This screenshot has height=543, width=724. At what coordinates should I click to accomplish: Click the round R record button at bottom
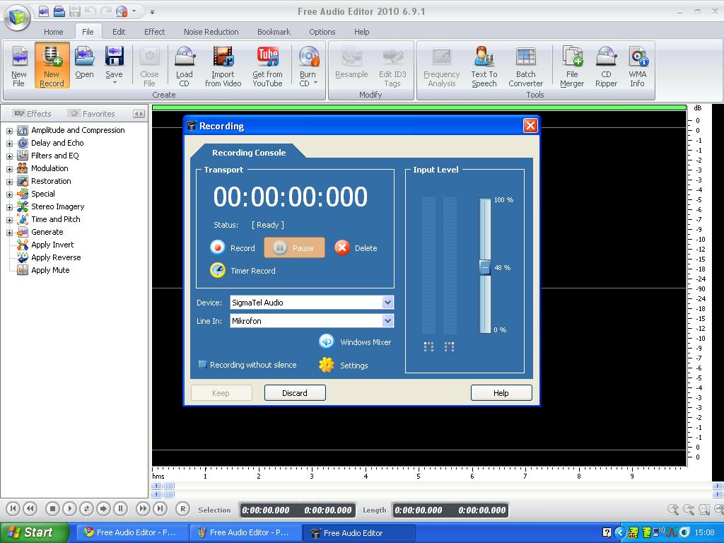click(183, 509)
